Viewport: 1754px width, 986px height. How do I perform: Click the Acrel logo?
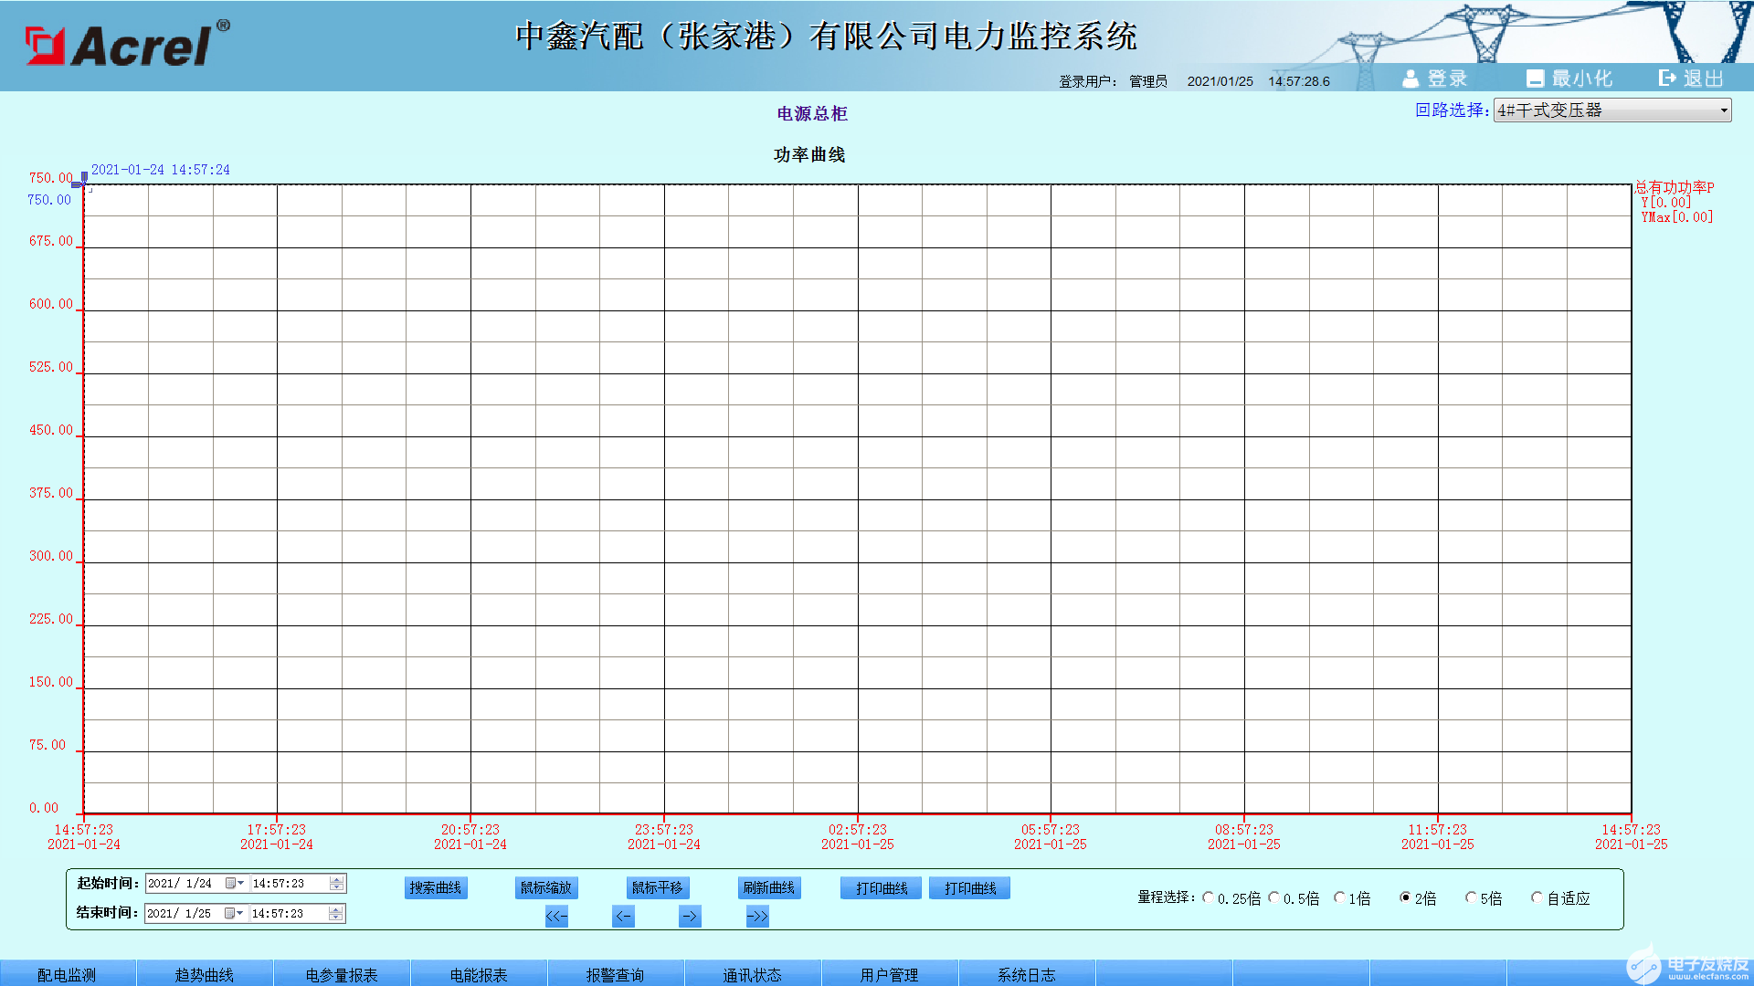tap(128, 44)
